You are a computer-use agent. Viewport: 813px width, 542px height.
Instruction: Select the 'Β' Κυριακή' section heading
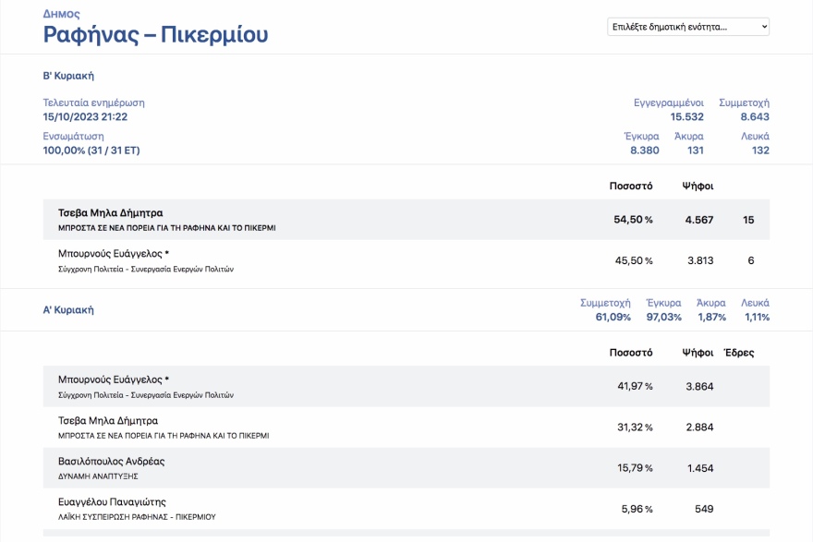point(68,76)
